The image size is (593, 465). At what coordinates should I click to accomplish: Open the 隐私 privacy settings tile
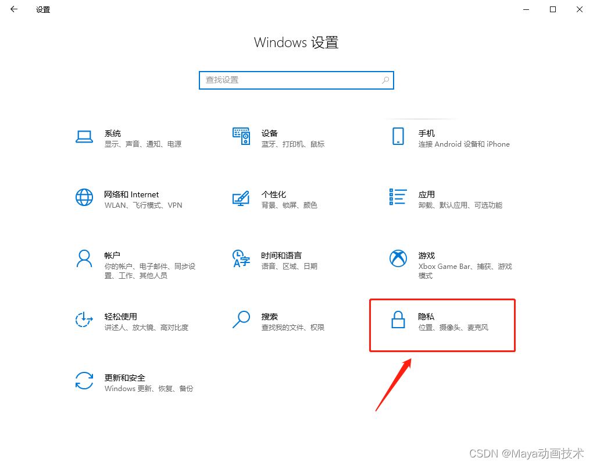442,325
